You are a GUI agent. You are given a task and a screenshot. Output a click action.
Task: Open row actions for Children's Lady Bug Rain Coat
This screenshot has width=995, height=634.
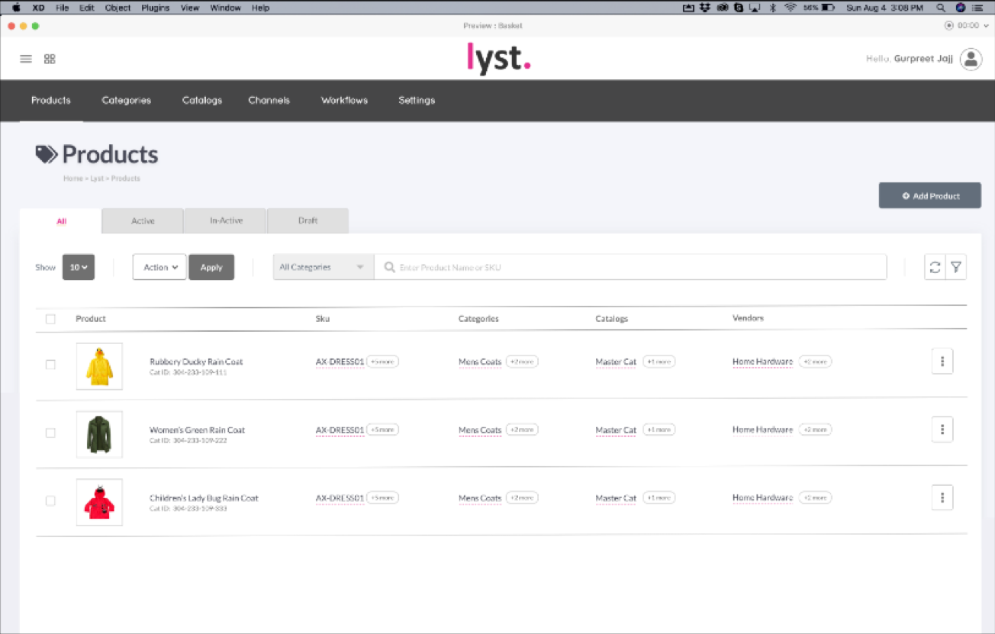[942, 497]
